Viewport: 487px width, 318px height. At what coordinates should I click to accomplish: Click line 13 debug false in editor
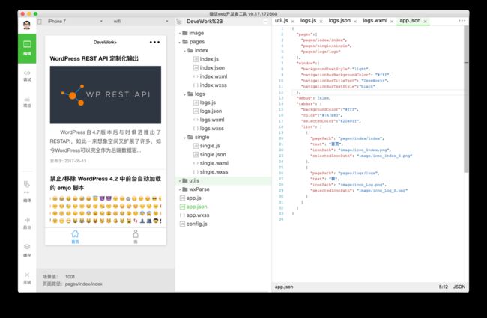tap(314, 98)
